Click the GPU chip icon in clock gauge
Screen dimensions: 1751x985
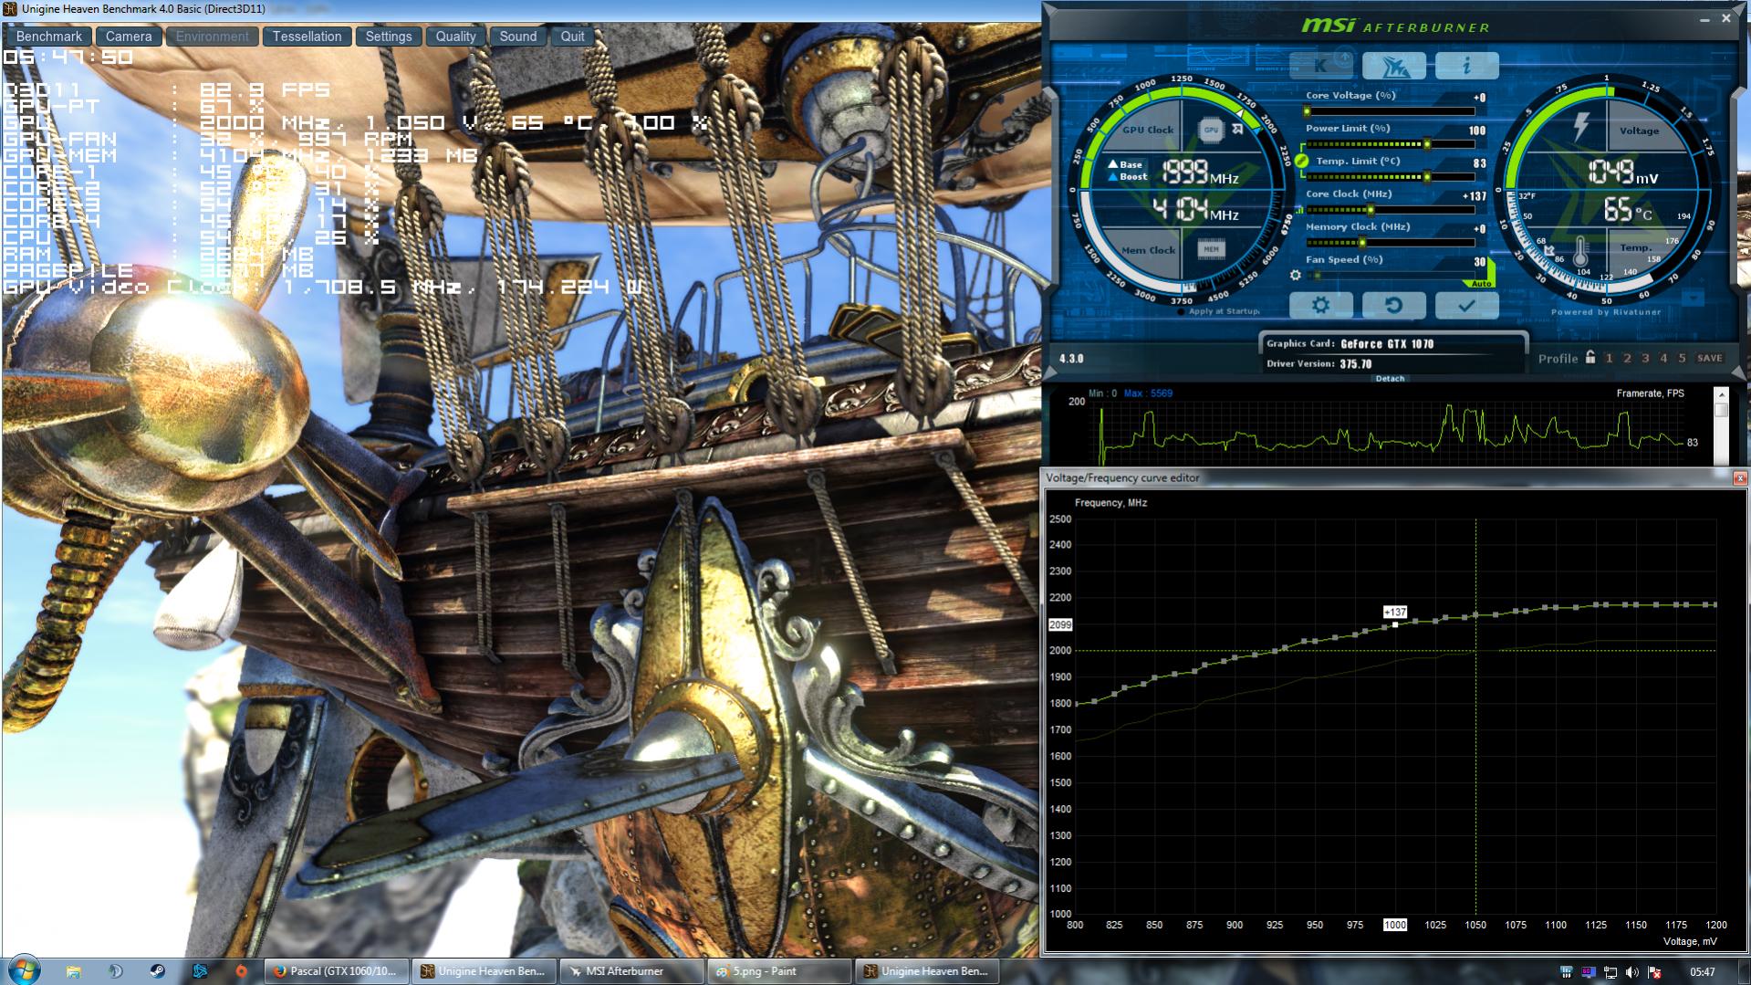[1211, 130]
